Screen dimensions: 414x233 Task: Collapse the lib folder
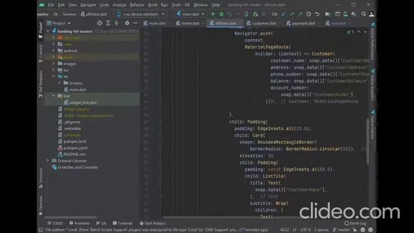coord(53,76)
